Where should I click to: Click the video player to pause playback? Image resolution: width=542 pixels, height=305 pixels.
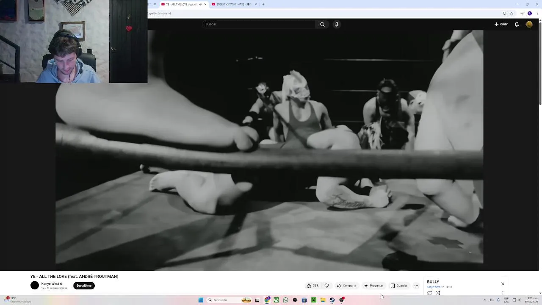(269, 150)
